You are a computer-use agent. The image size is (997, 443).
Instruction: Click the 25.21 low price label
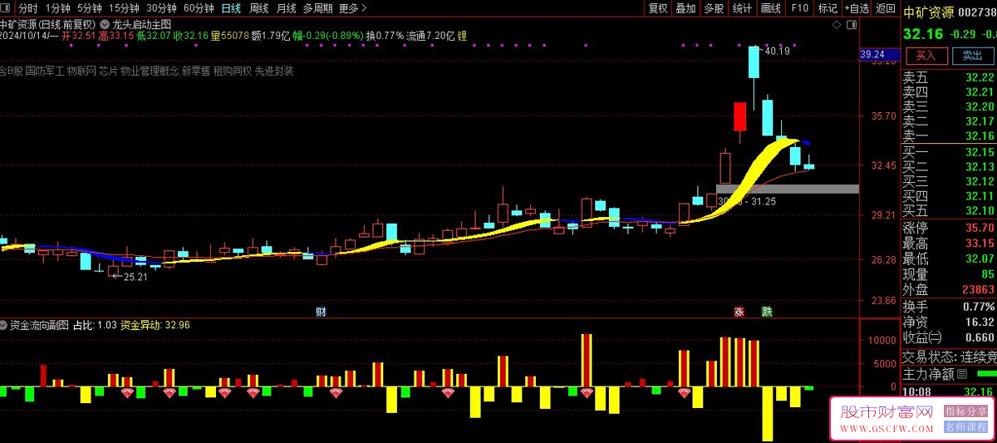[x=135, y=277]
